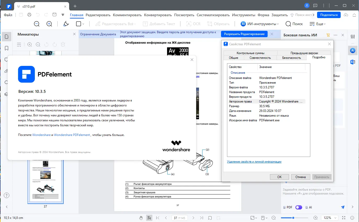Open a new tab with the plus button

(75, 6)
